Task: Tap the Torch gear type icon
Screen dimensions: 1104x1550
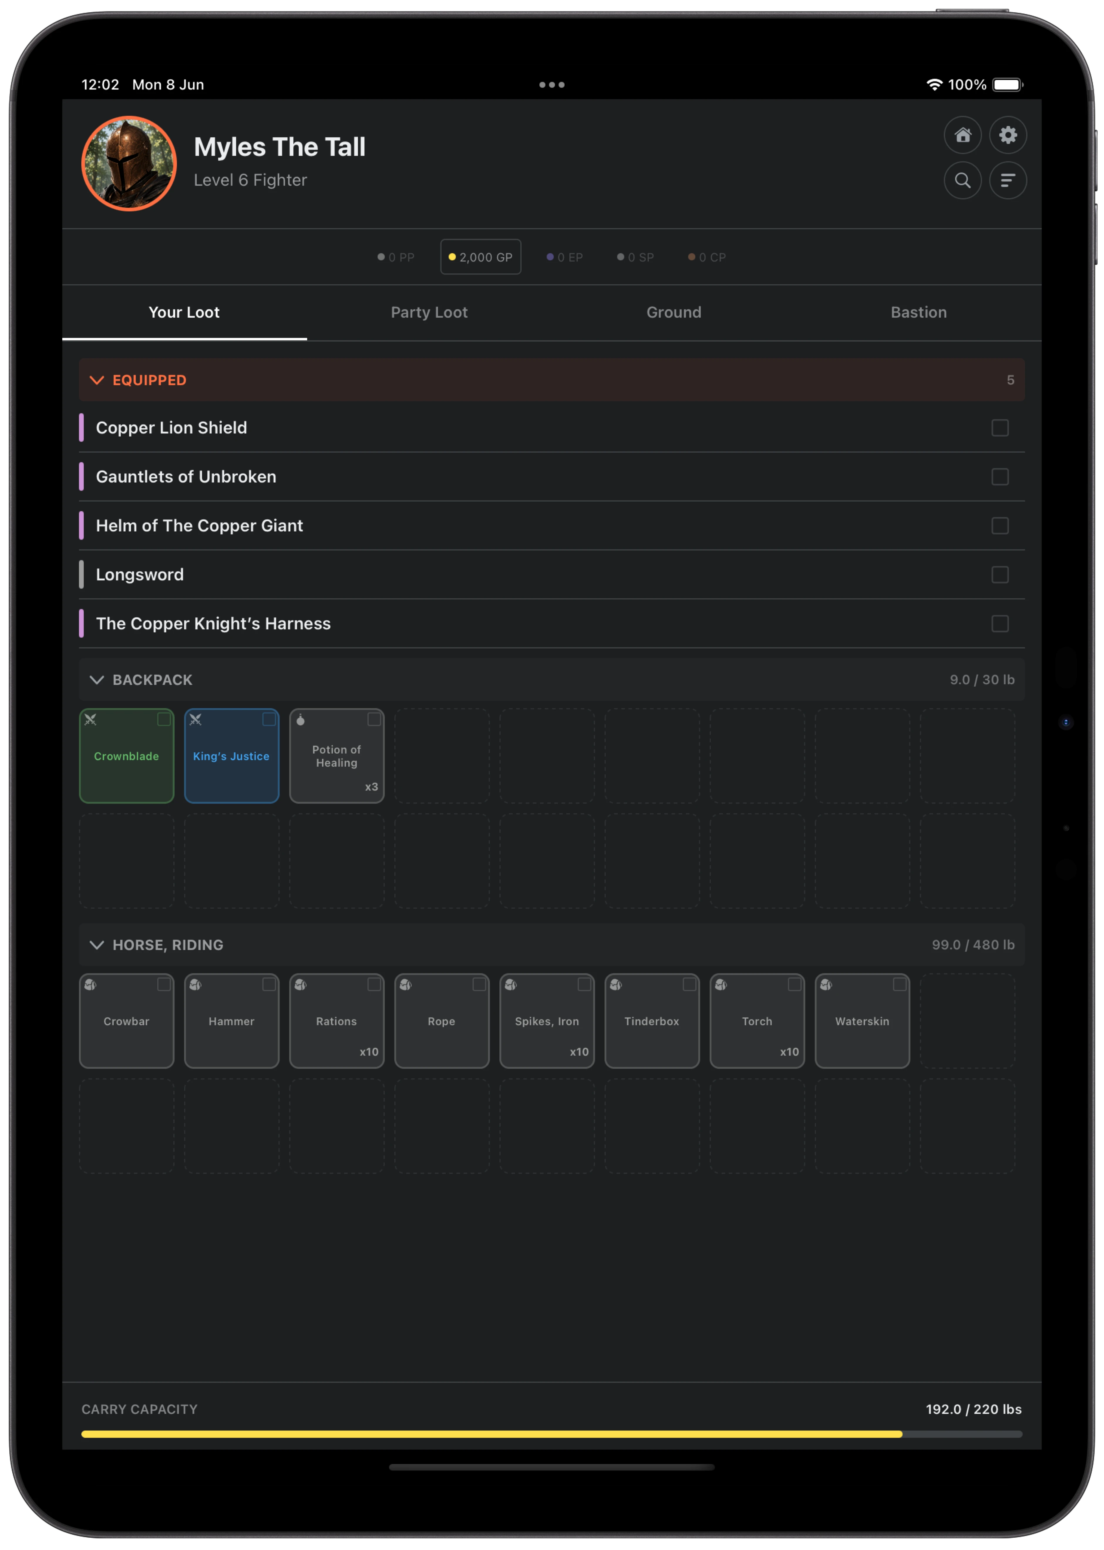Action: tap(721, 985)
